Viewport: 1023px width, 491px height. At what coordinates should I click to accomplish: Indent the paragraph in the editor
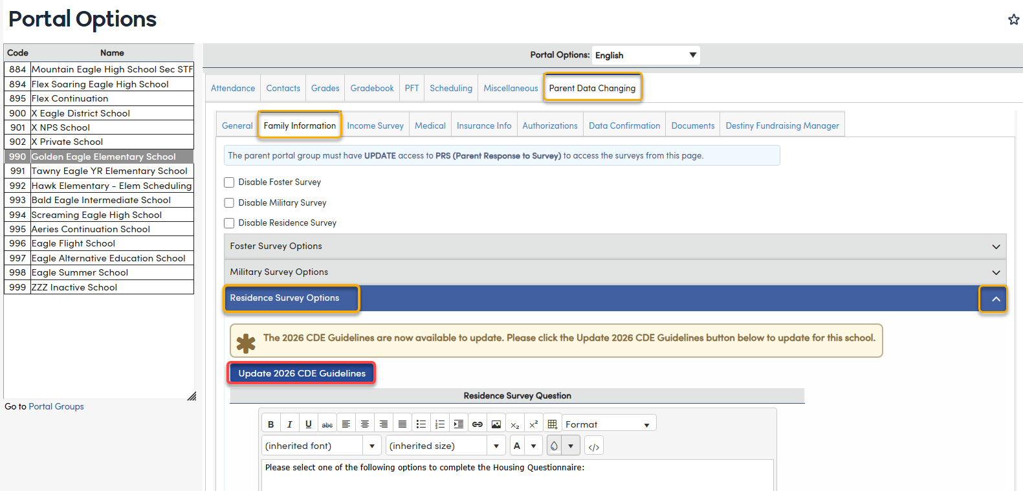coord(459,424)
